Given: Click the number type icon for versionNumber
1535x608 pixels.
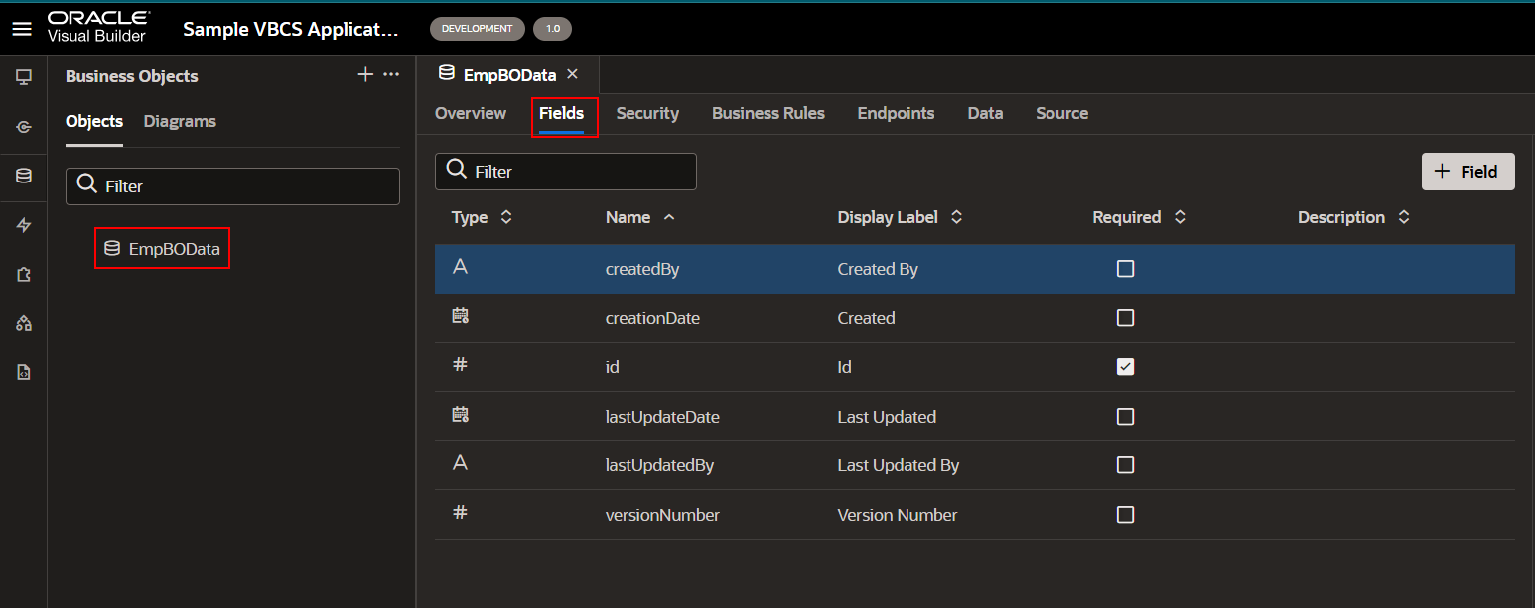Looking at the screenshot, I should click(460, 513).
